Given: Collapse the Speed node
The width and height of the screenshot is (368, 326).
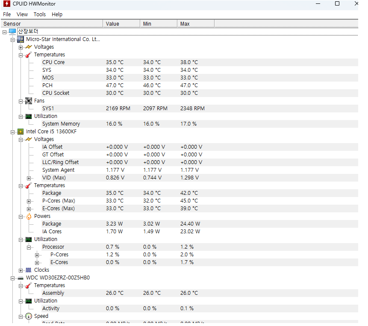Looking at the screenshot, I should tap(21, 317).
